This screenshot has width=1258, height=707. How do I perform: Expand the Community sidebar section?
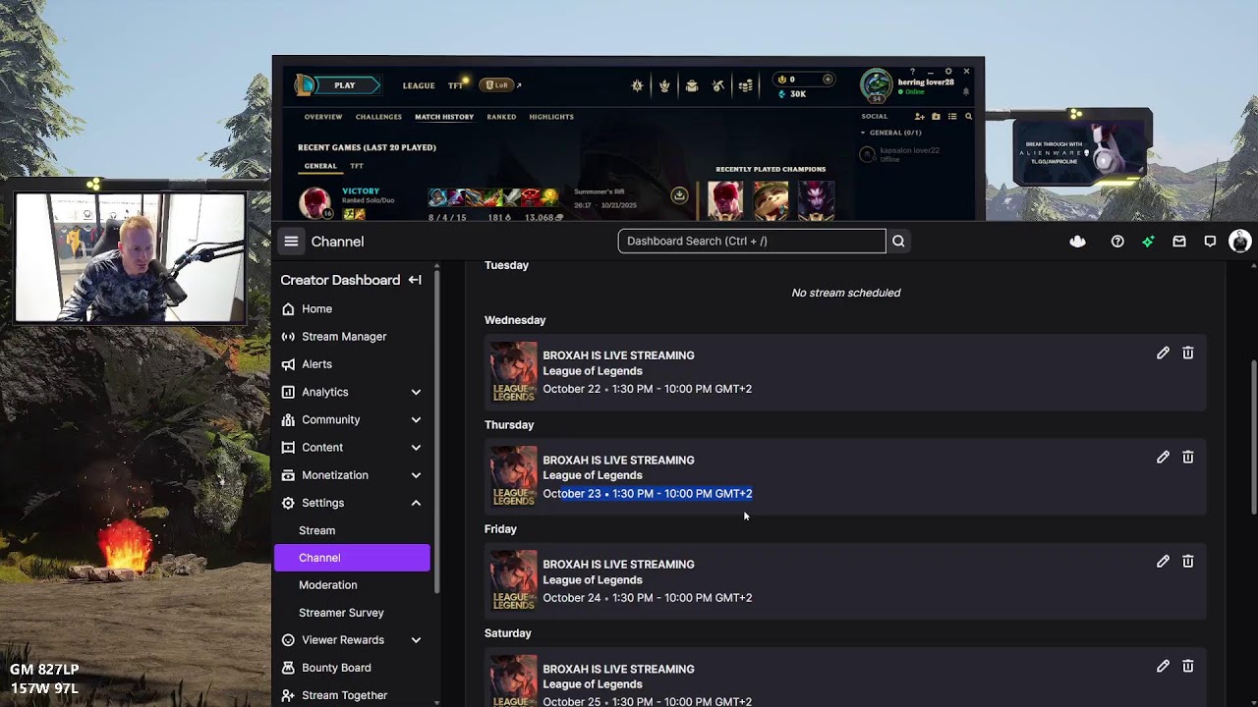[416, 419]
